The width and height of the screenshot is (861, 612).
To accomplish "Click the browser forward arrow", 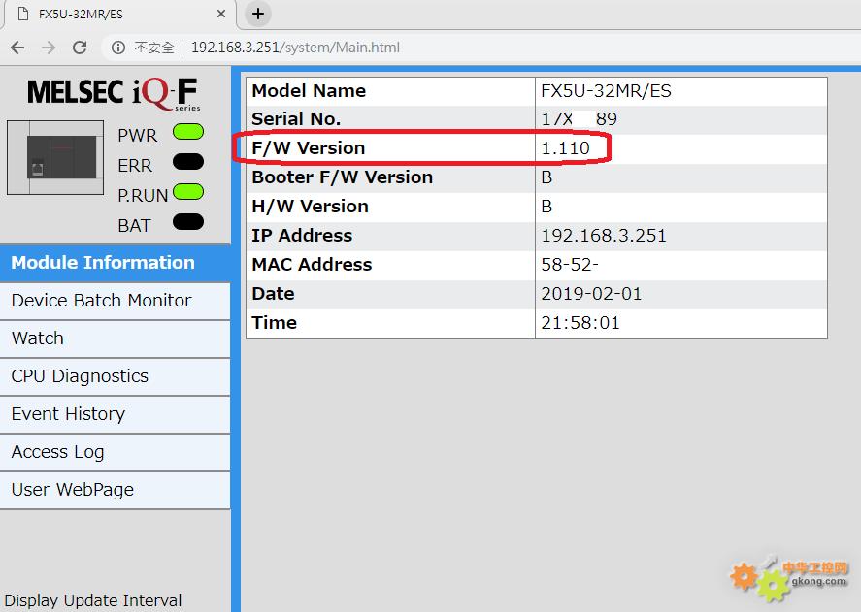I will click(x=49, y=48).
